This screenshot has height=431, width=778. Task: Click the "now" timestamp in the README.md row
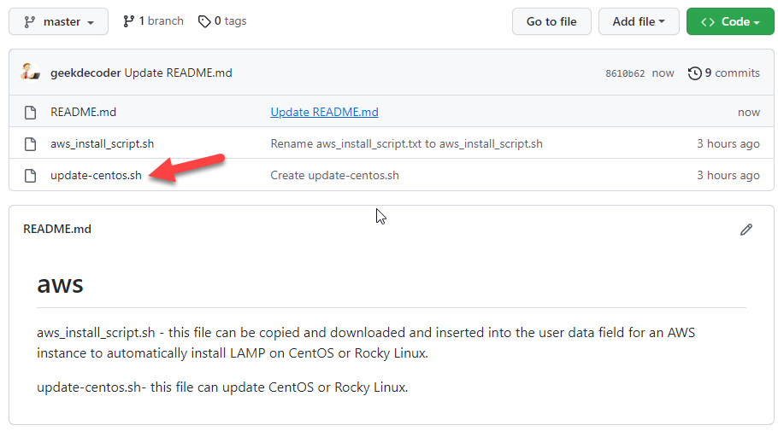(749, 113)
